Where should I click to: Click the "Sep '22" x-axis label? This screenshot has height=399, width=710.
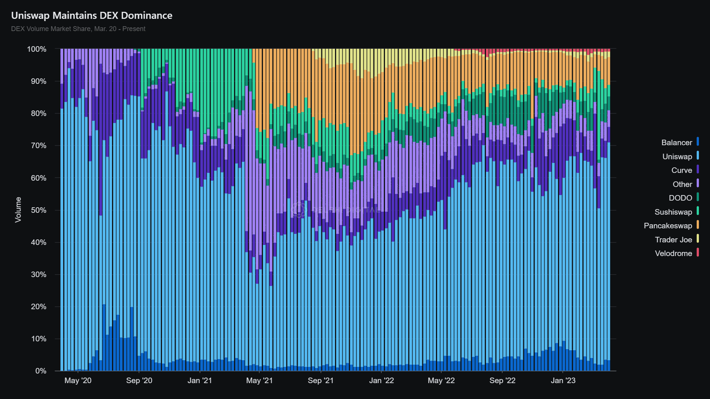[x=502, y=381]
